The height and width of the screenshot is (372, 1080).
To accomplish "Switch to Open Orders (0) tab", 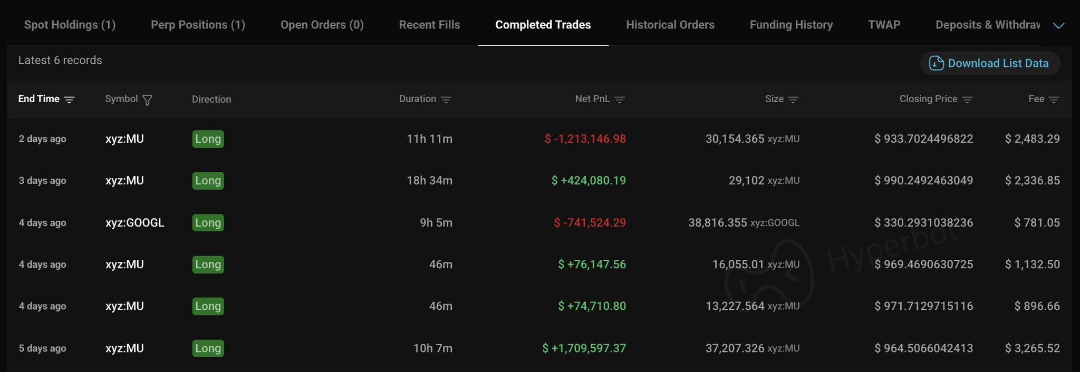I will 322,25.
